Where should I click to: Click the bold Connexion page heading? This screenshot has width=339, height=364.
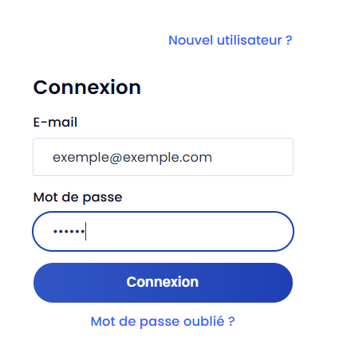87,87
